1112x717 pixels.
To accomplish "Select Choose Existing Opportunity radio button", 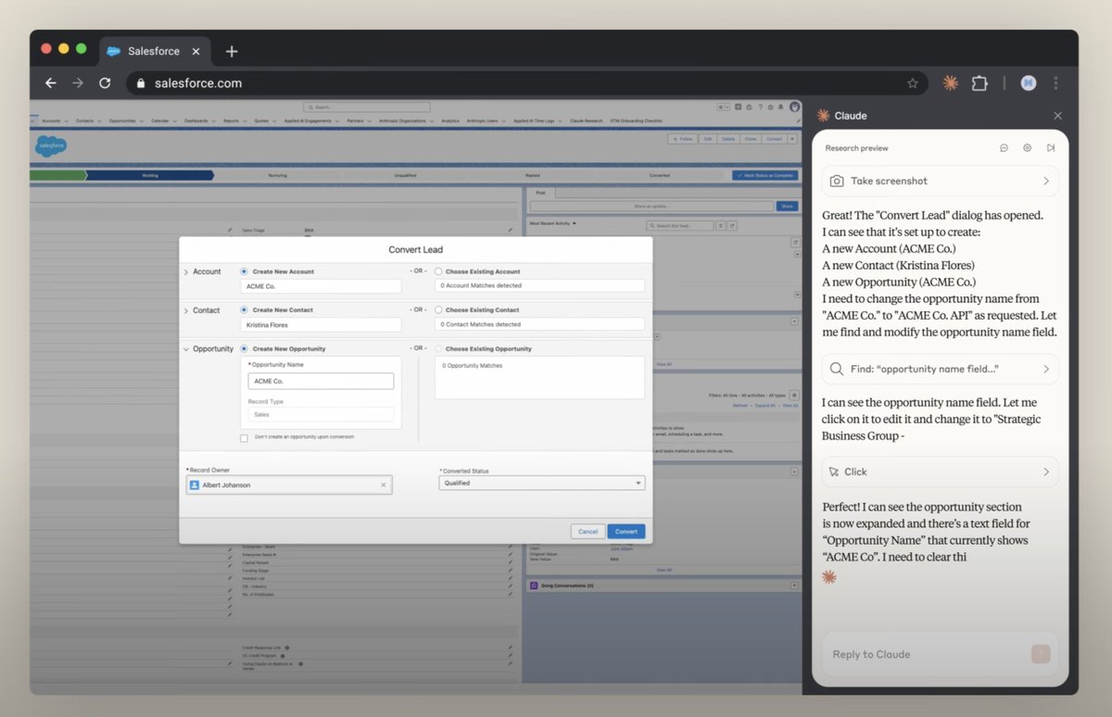I will (x=438, y=348).
